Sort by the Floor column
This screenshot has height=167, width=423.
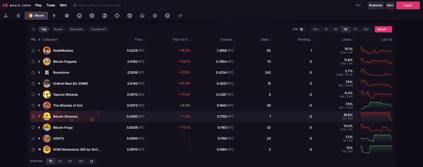click(x=140, y=39)
